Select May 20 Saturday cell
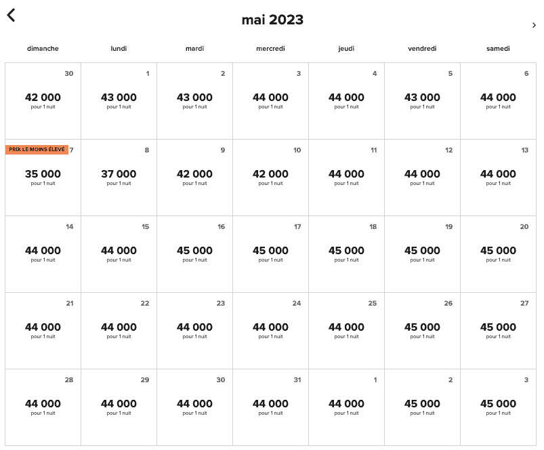This screenshot has width=544, height=450. click(498, 254)
